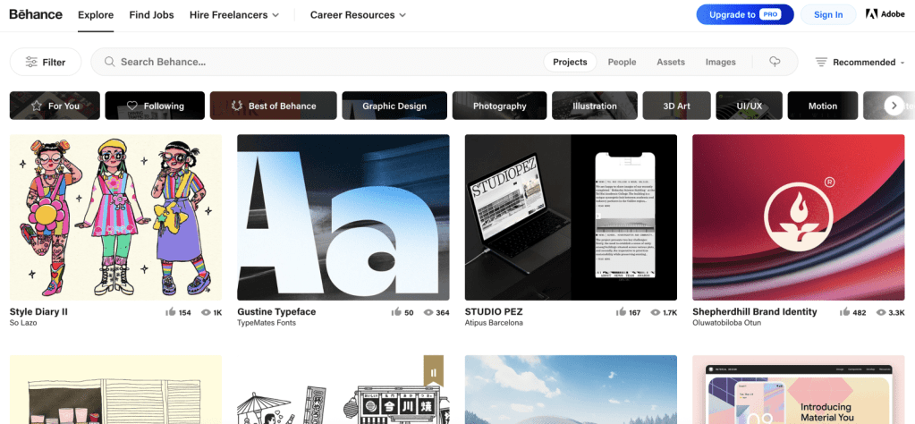The height and width of the screenshot is (424, 915).
Task: Choose the Images search scope
Action: click(720, 62)
